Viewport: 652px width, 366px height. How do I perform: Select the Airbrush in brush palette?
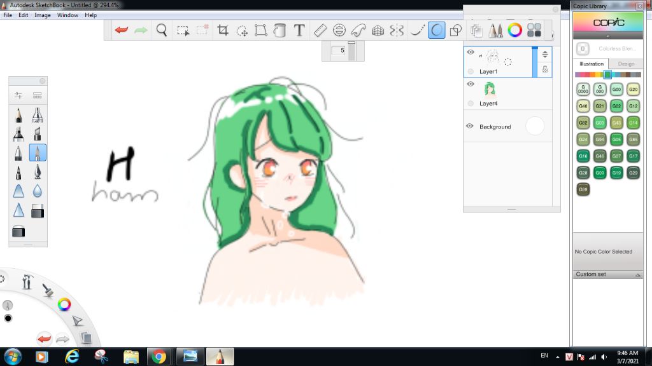pyautogui.click(x=38, y=115)
